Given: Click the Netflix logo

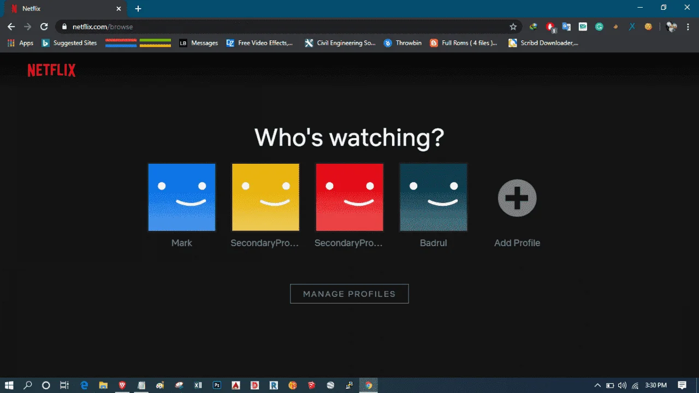Looking at the screenshot, I should [x=51, y=70].
